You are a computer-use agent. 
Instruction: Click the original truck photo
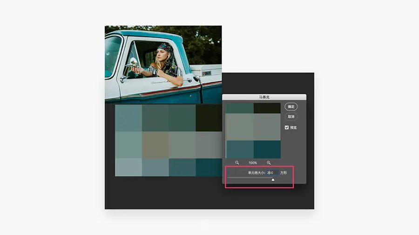163,64
